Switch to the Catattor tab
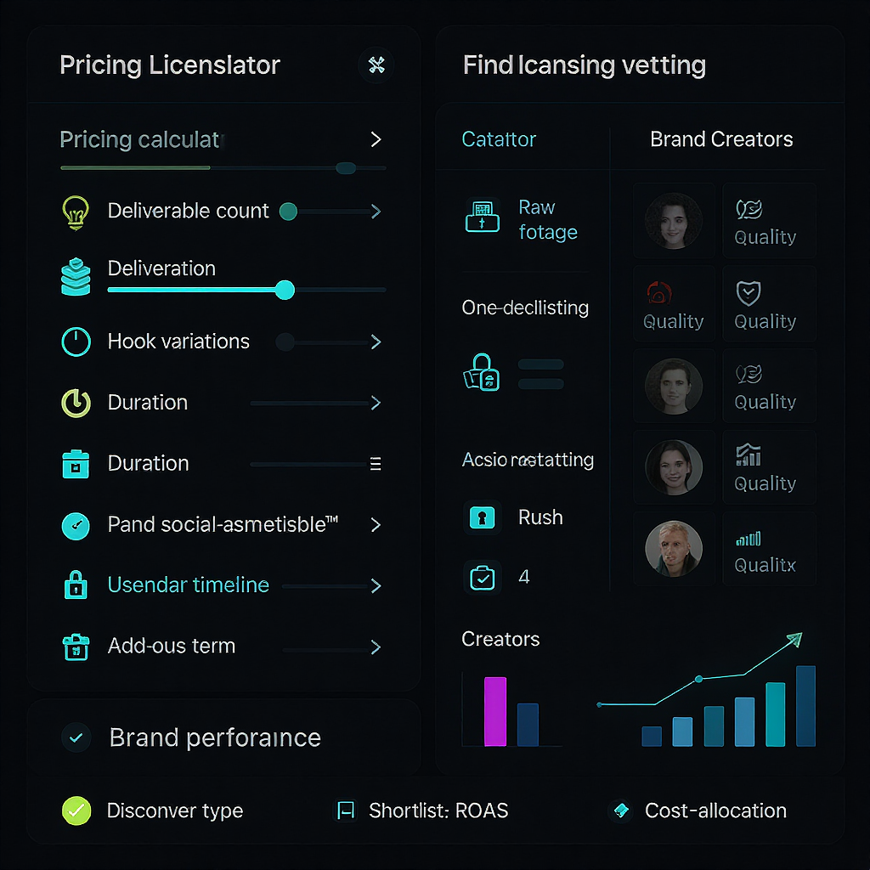870x870 pixels. pyautogui.click(x=498, y=139)
